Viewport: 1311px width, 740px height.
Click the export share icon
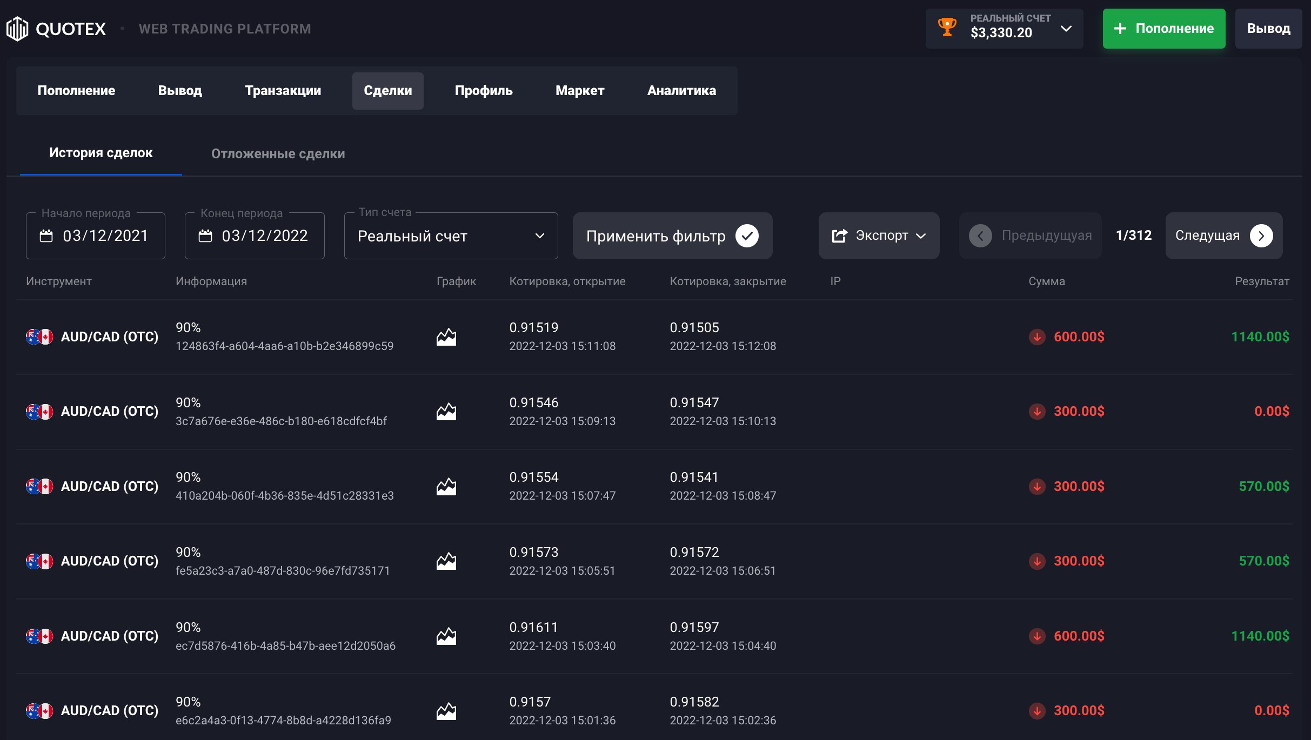839,236
